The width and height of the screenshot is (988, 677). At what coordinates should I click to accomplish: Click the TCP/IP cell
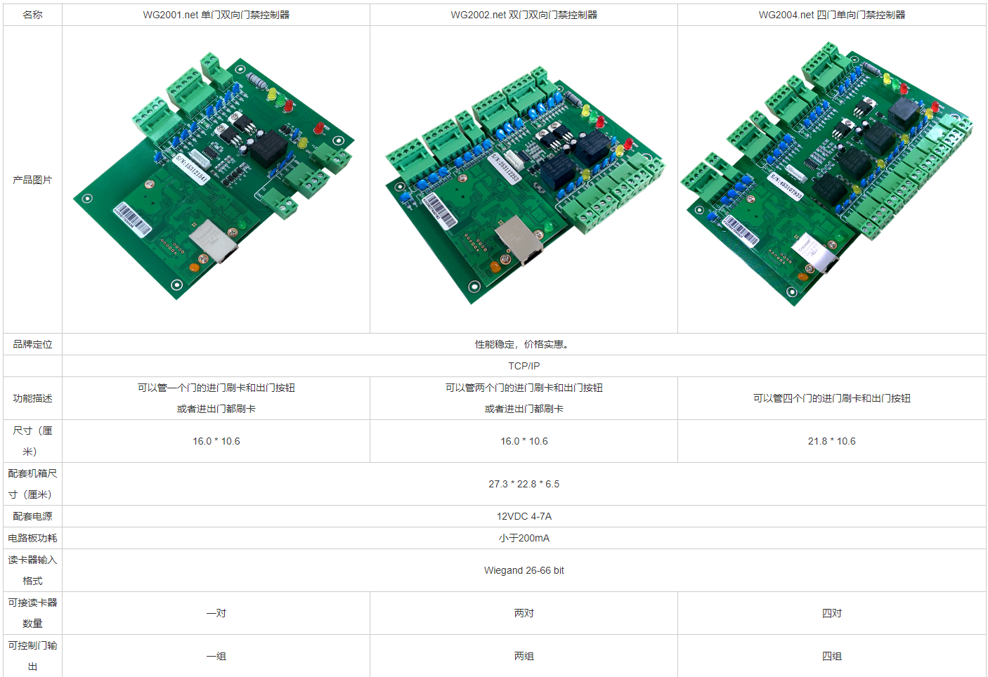point(524,366)
